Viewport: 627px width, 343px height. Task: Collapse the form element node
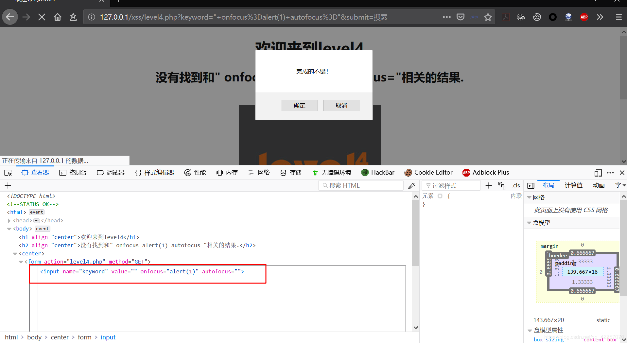(x=21, y=262)
